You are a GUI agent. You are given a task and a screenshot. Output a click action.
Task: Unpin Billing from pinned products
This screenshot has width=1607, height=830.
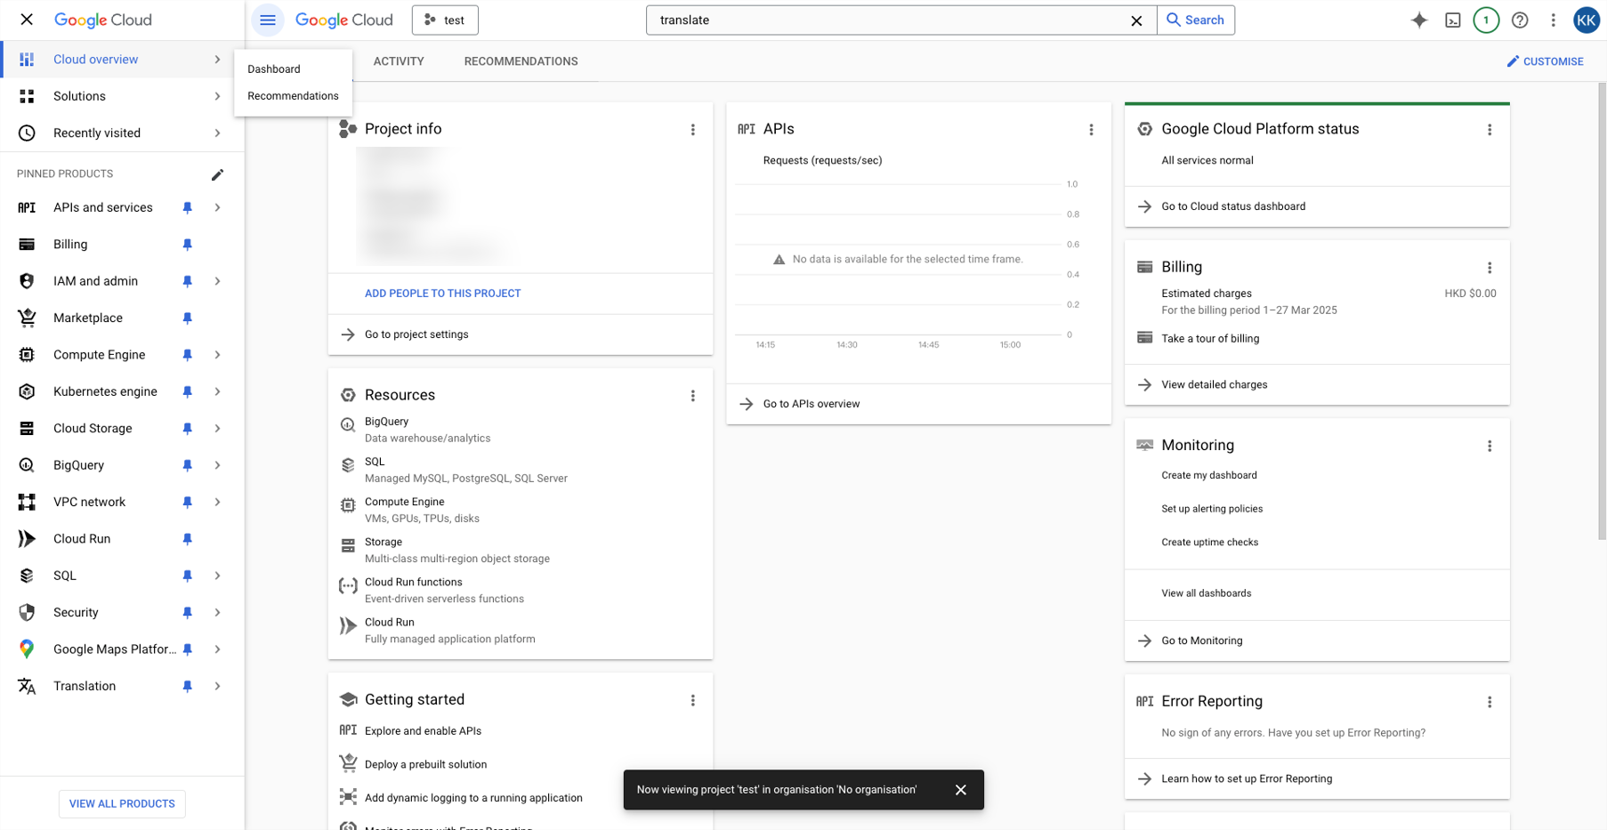click(x=187, y=245)
